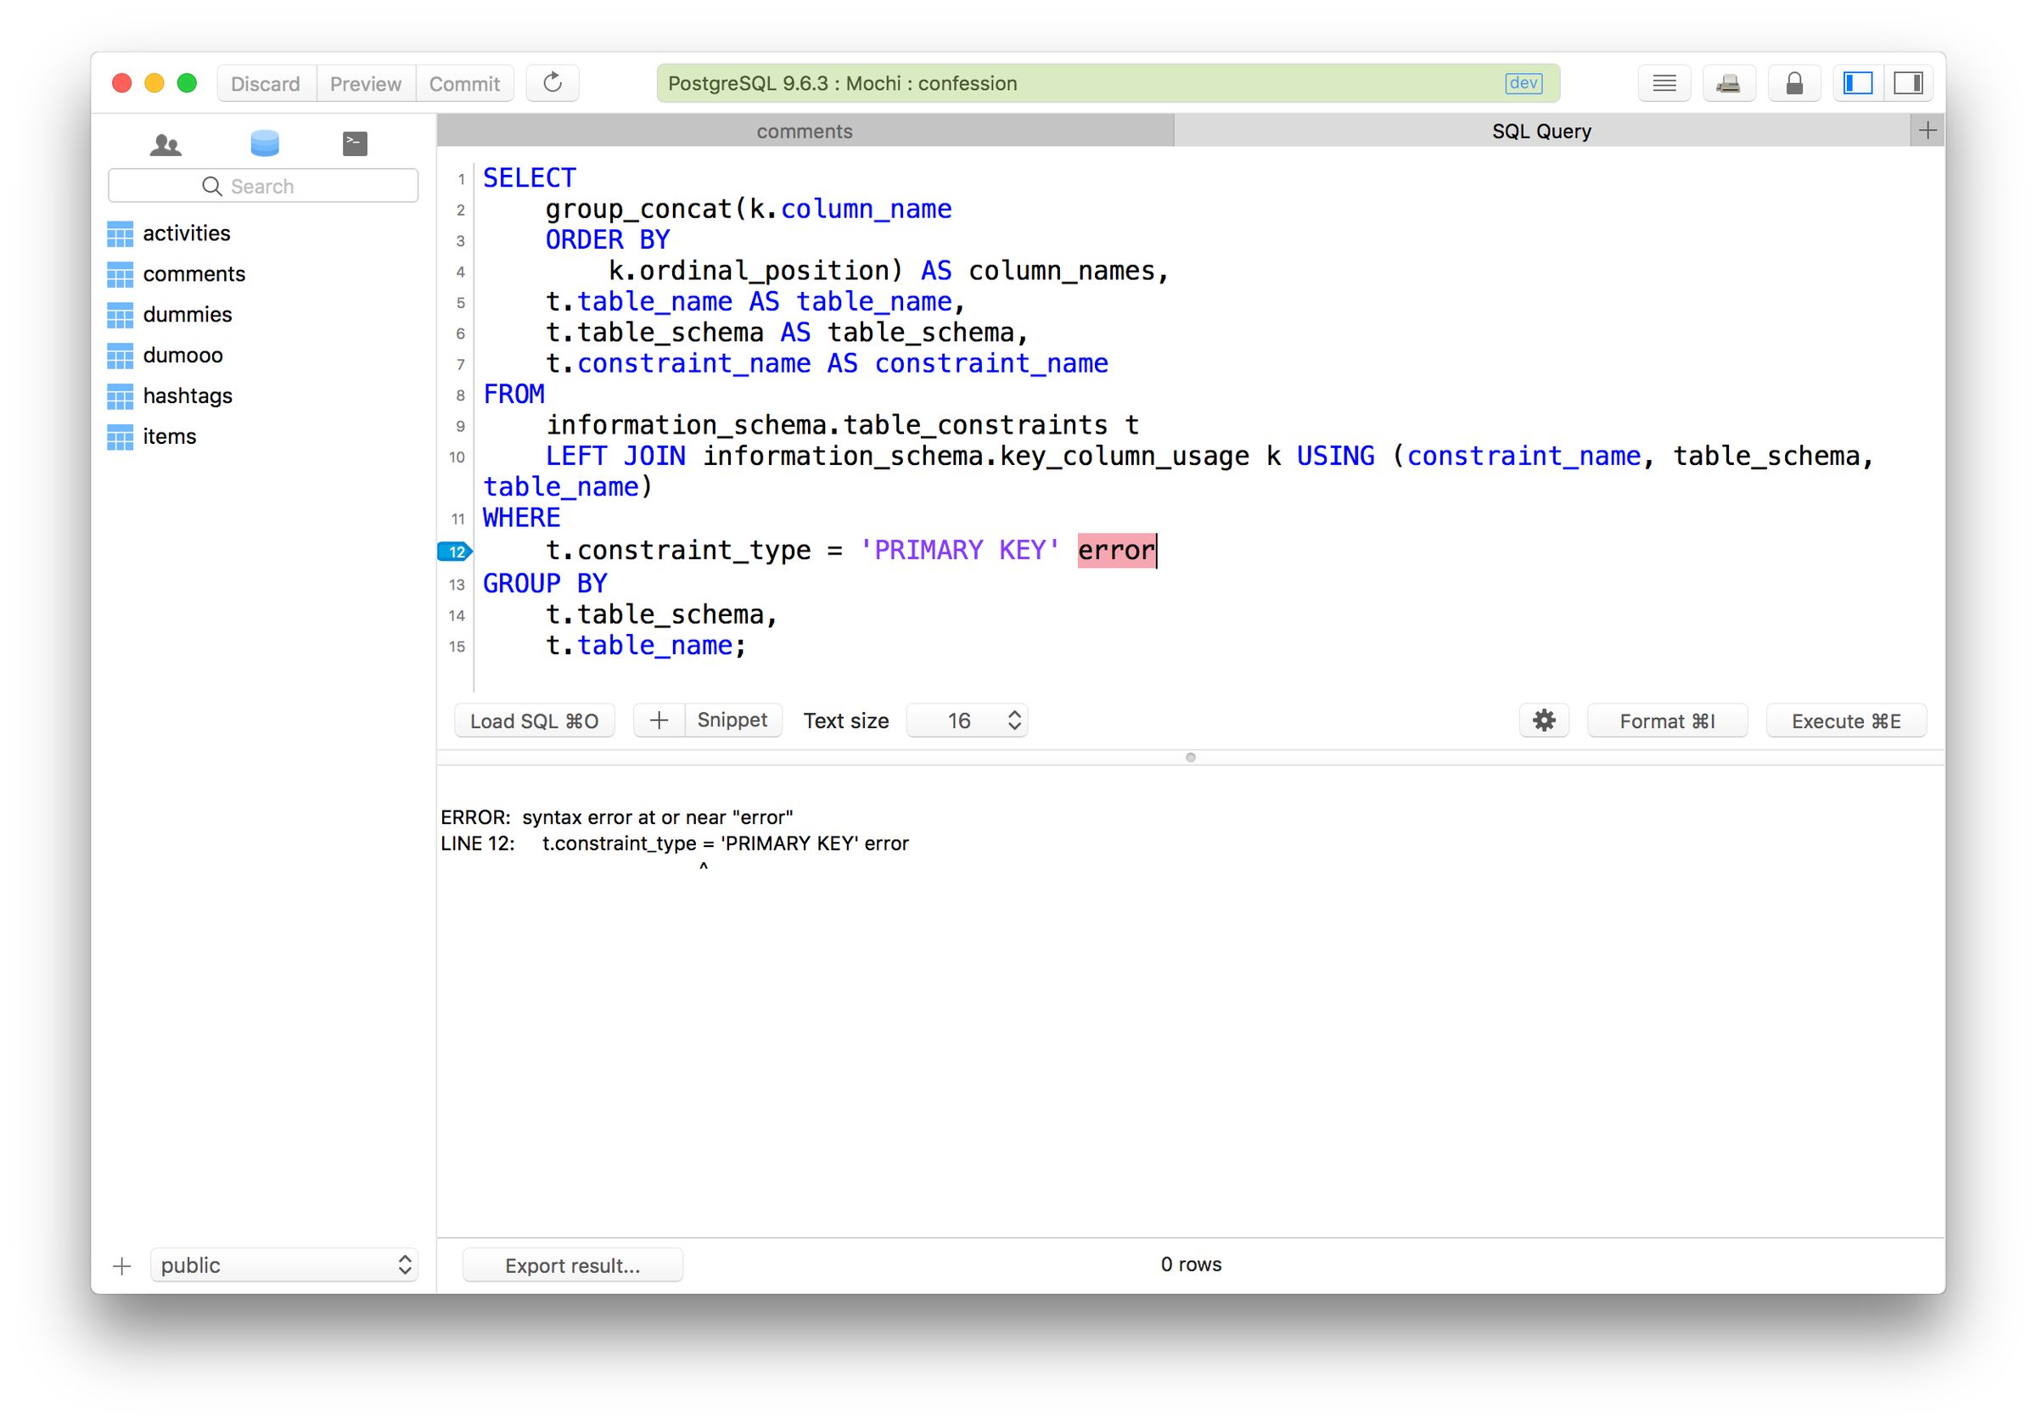Open the Text size 16 dropdown
The image size is (2037, 1424).
[x=967, y=720]
